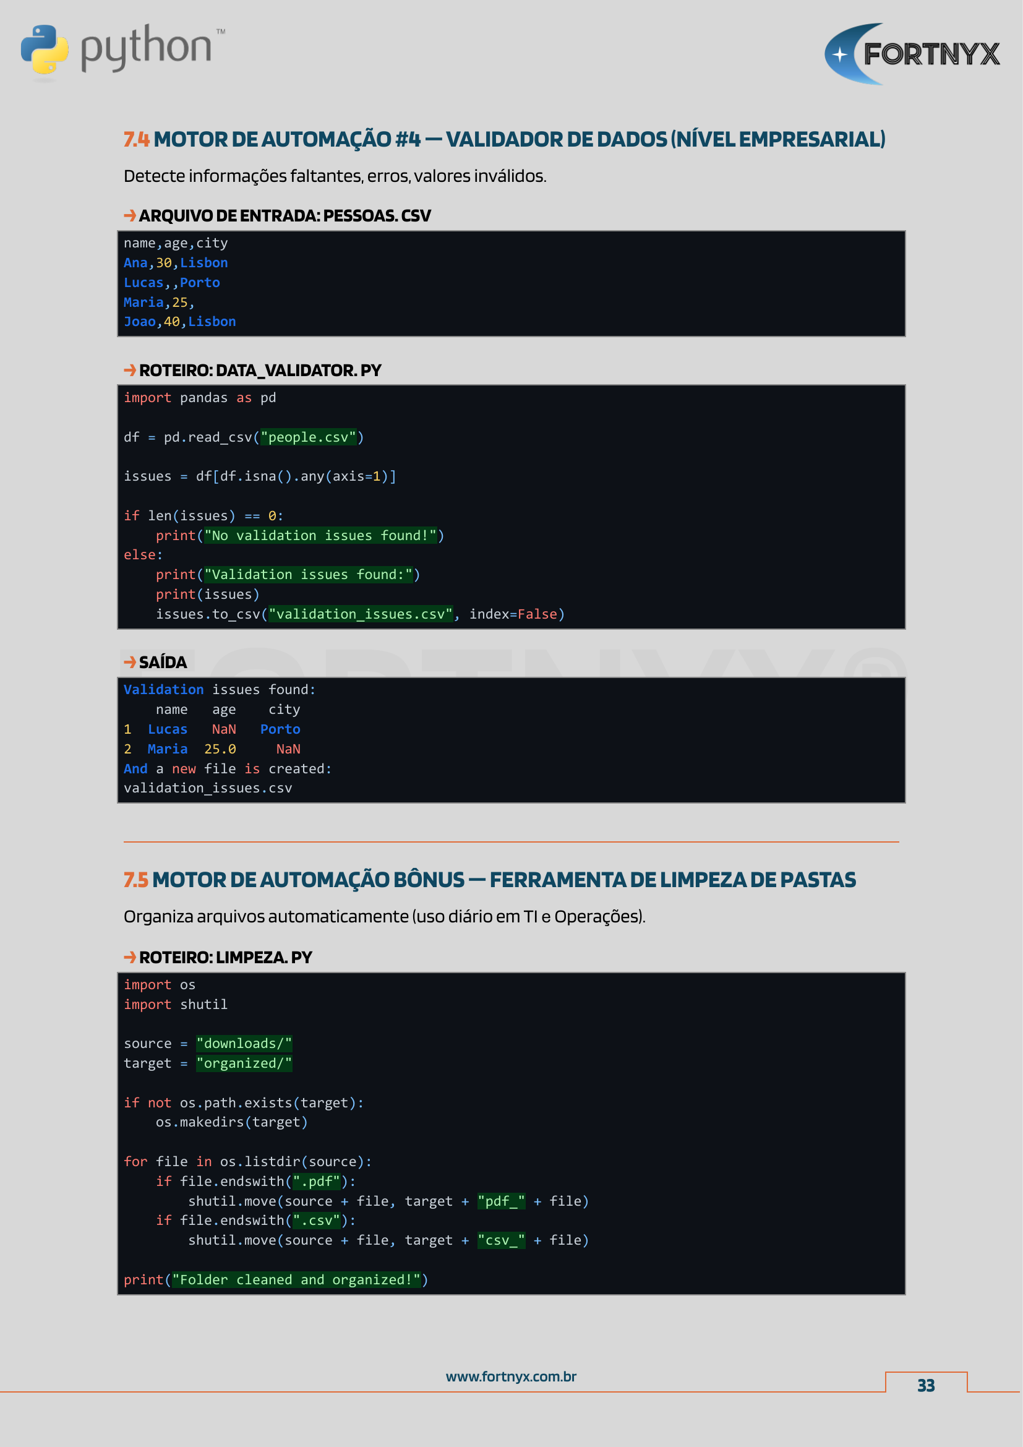Click the python wordmark text in header
This screenshot has width=1023, height=1447.
pyautogui.click(x=146, y=48)
